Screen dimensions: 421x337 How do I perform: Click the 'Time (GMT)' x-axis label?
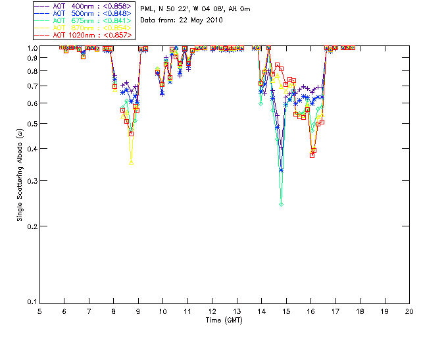click(x=224, y=321)
